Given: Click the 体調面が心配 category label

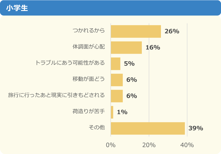Looking at the screenshot, I should coord(89,47).
